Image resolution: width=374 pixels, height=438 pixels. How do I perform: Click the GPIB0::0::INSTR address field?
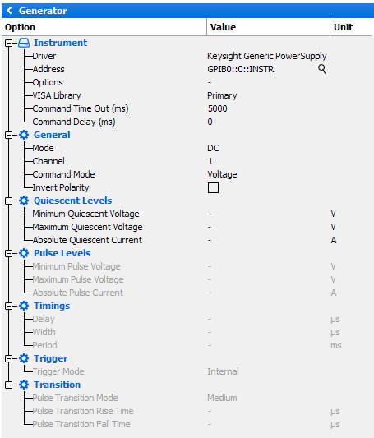(261, 69)
